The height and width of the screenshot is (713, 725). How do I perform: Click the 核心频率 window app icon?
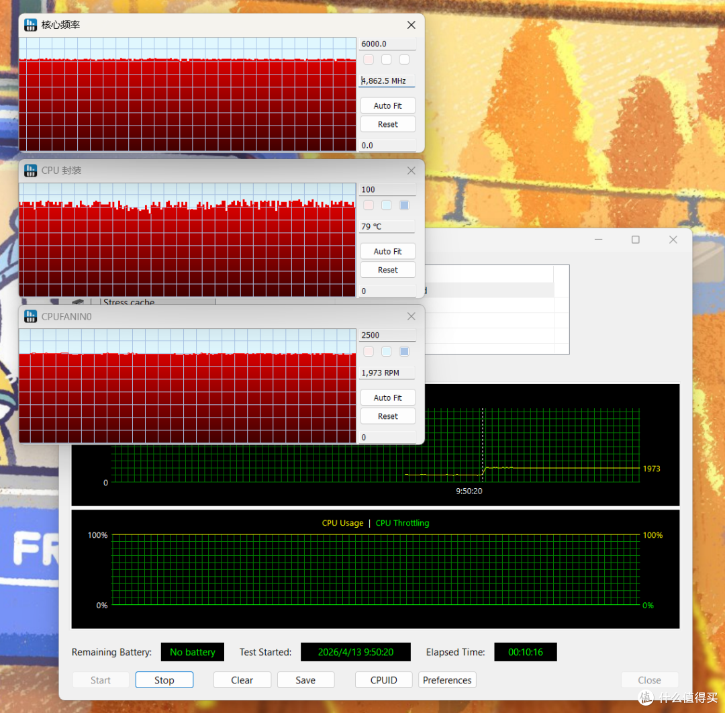(x=30, y=25)
